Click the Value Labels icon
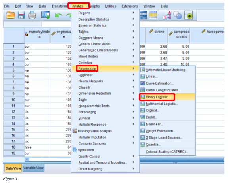Screen dimensions: 230x183 (x=167, y=15)
